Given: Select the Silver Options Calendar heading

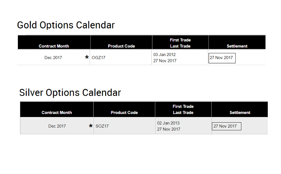Looking at the screenshot, I should (70, 92).
